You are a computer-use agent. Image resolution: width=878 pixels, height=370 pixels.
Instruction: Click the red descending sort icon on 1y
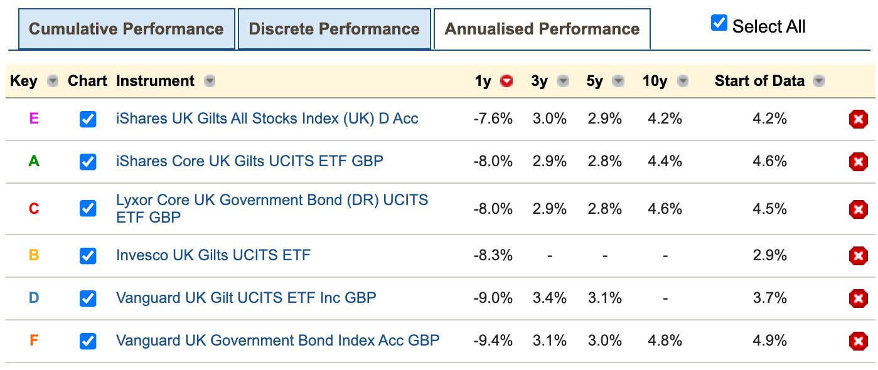(506, 80)
